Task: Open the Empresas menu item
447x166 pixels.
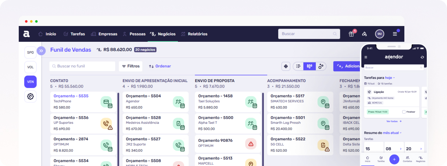Action: [x=104, y=34]
